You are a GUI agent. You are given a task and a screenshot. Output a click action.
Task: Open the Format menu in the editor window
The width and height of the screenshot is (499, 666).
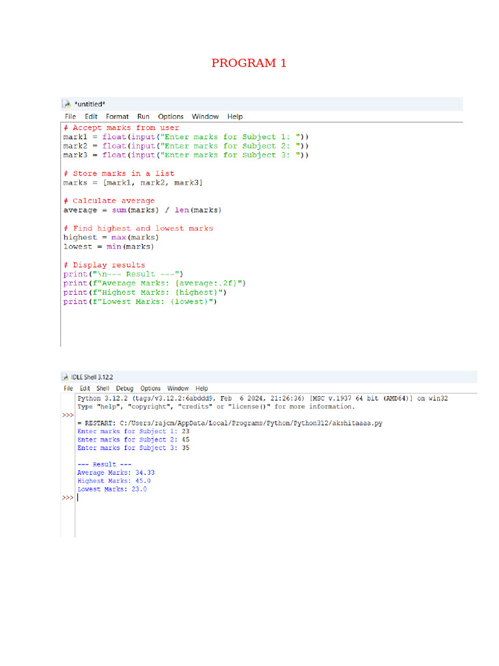(x=118, y=116)
